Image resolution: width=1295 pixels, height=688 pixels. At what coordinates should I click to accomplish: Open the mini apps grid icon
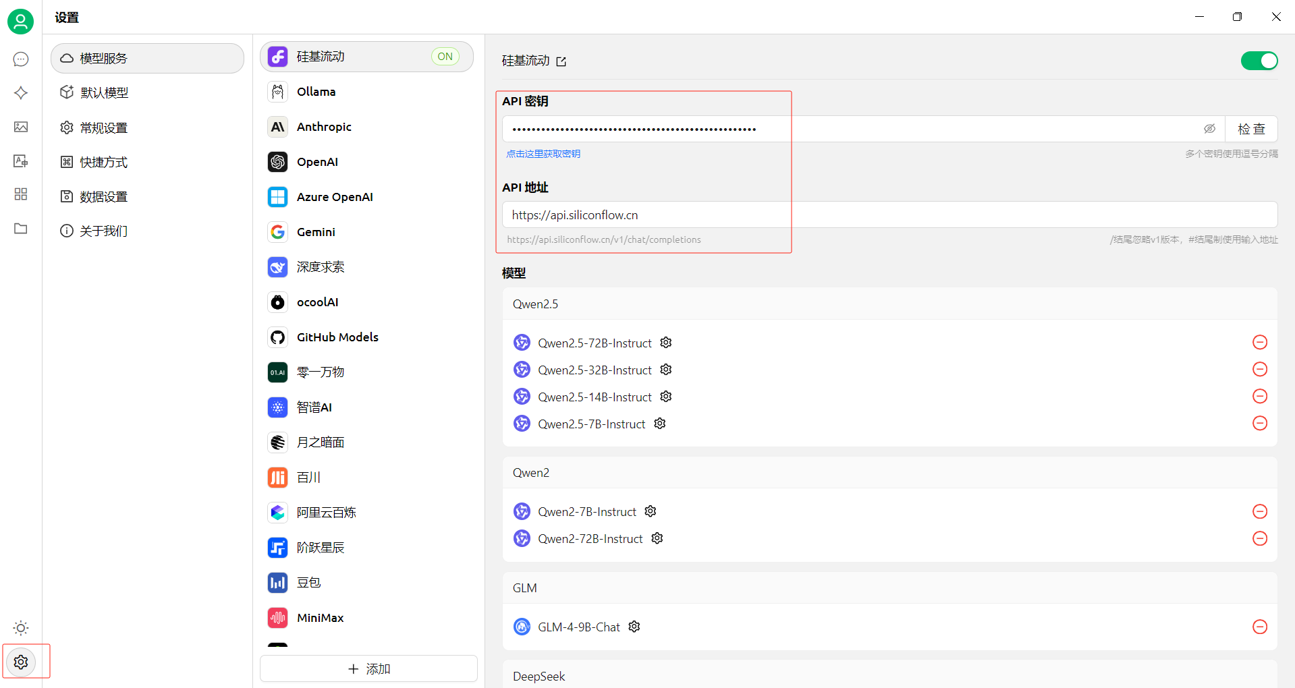tap(21, 194)
